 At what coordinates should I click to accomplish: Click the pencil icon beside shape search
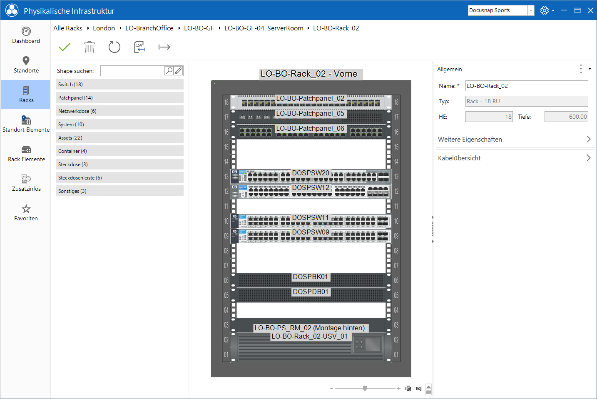178,71
